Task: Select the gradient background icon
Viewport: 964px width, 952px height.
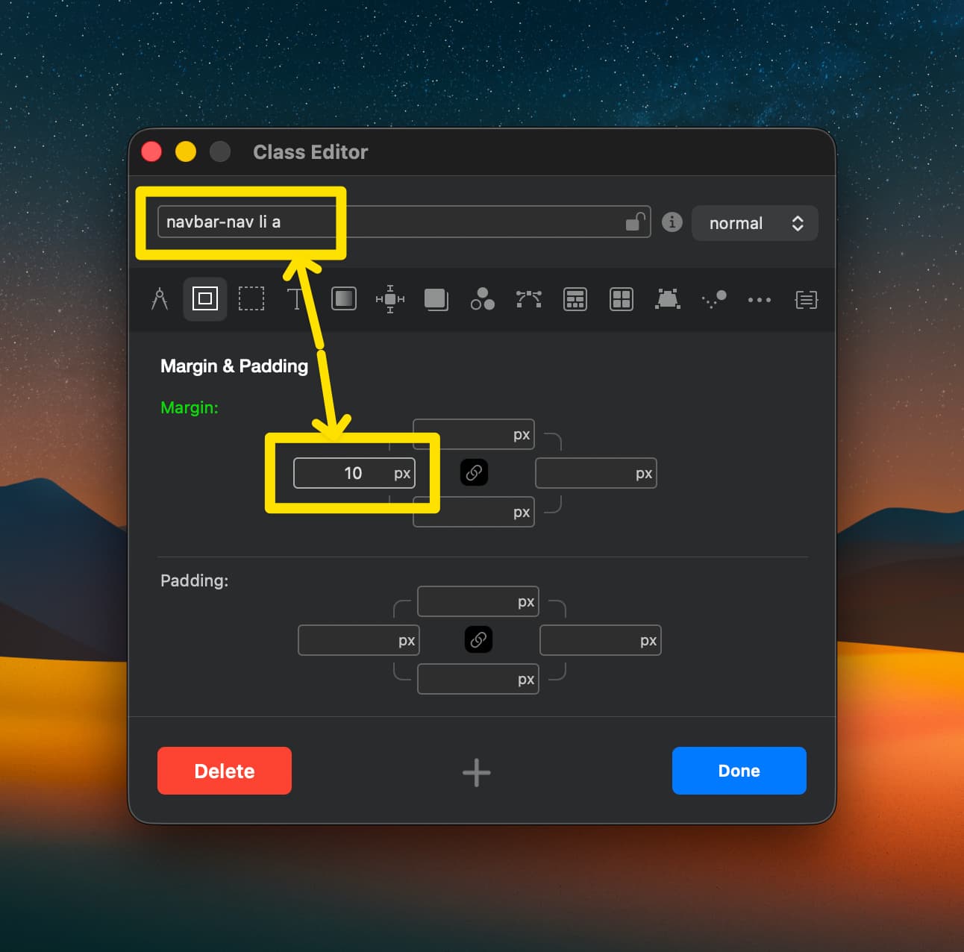Action: pos(343,299)
